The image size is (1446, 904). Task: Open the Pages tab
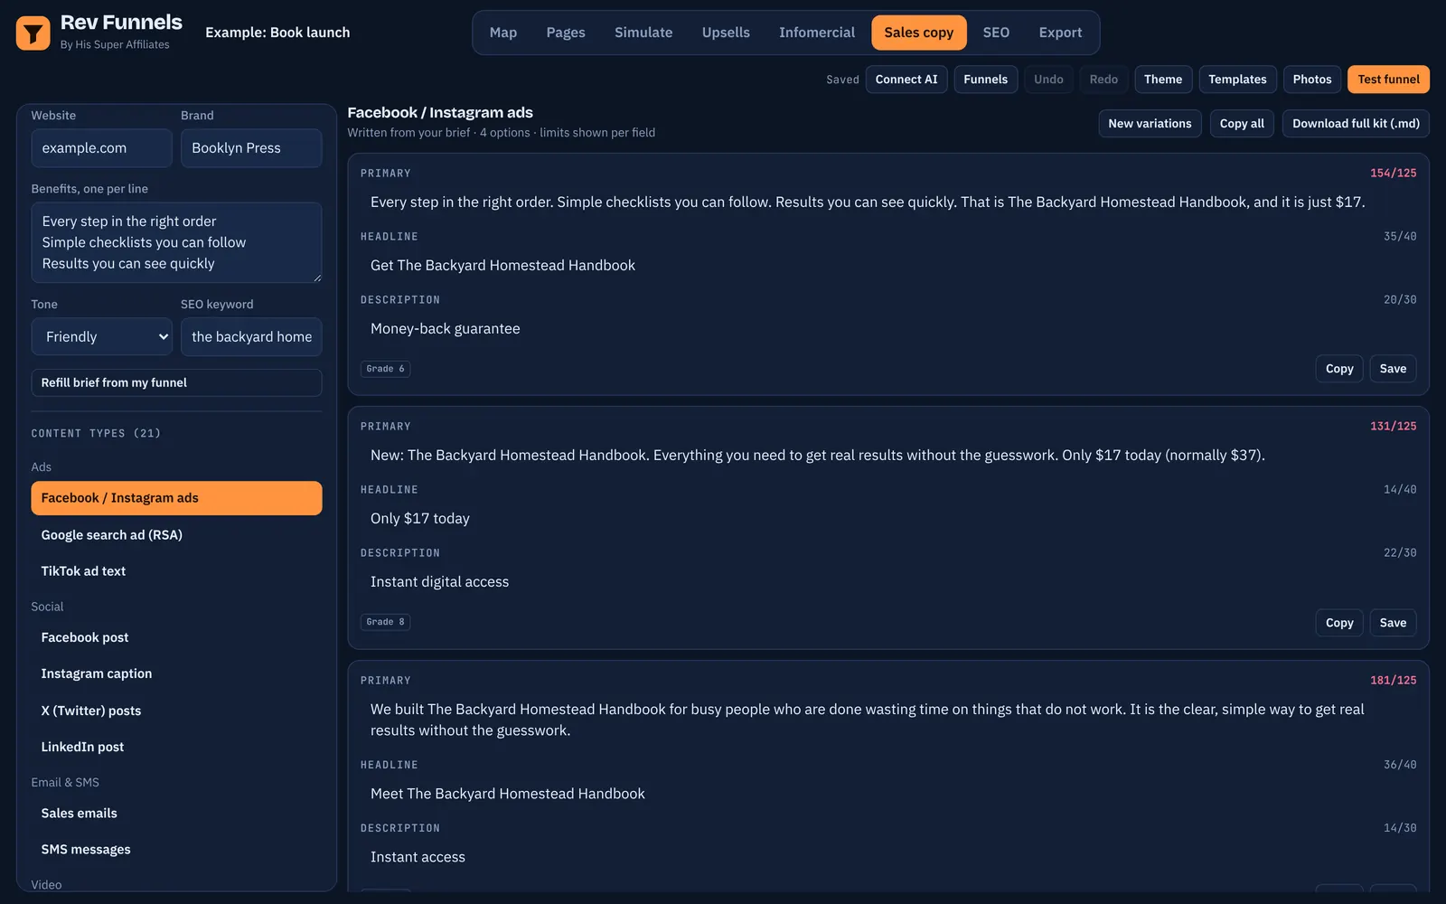click(566, 33)
